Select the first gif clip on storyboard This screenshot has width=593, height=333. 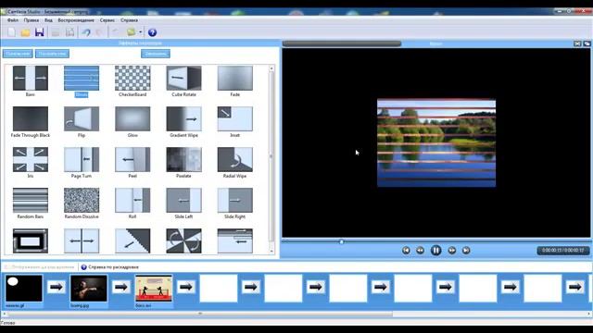pos(24,289)
